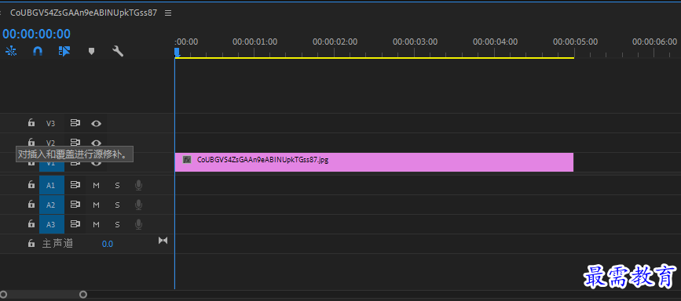The height and width of the screenshot is (301, 681).
Task: Click the ruler at 00:00:01:00
Action: click(254, 42)
